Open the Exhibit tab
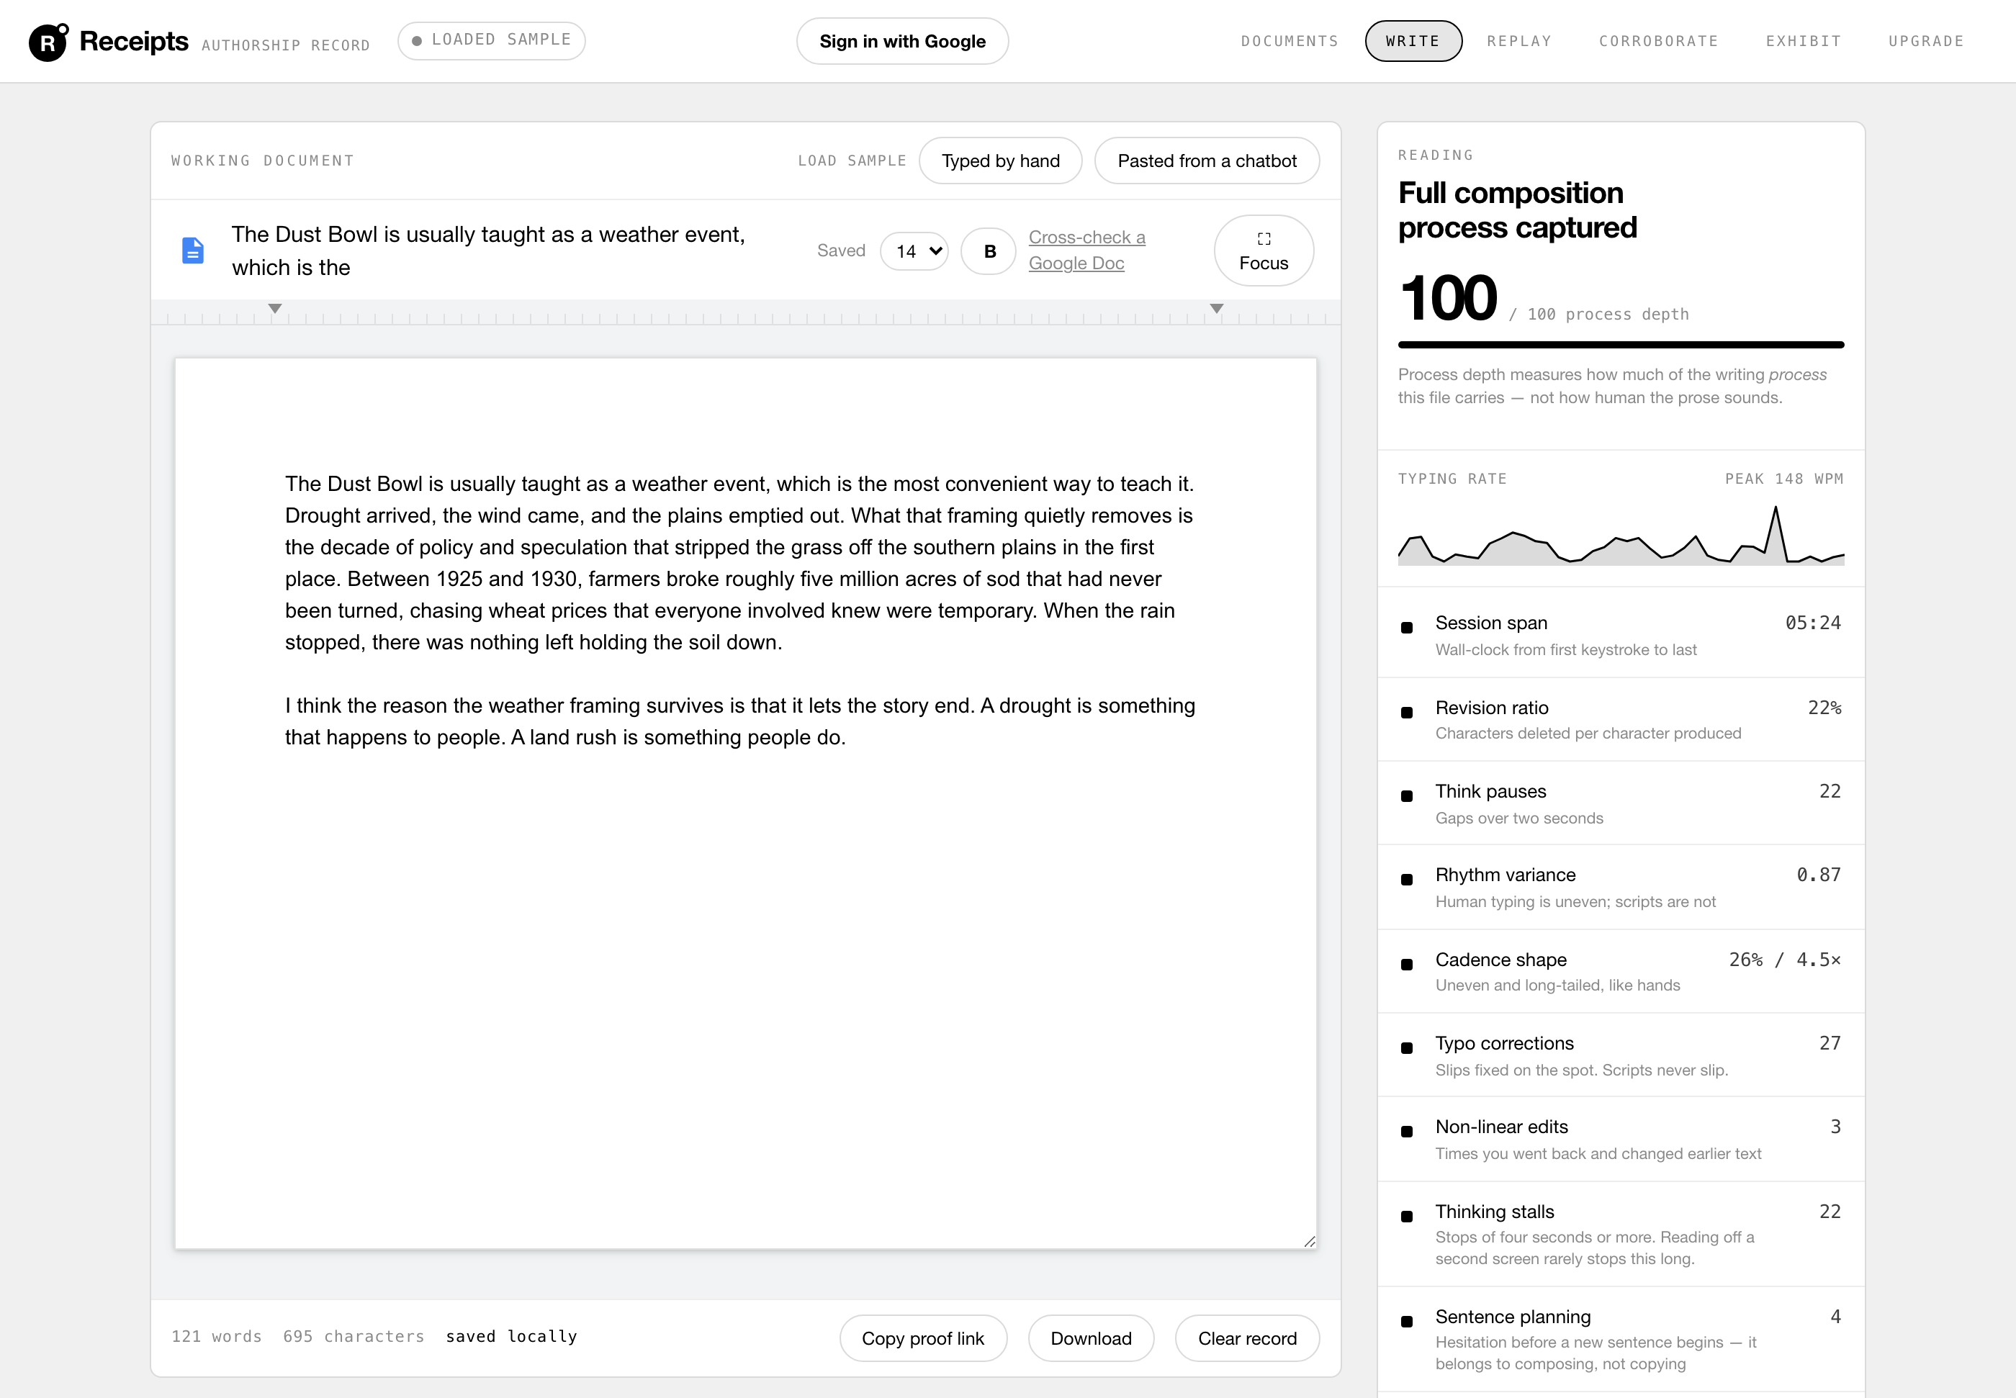The height and width of the screenshot is (1398, 2016). (x=1803, y=41)
